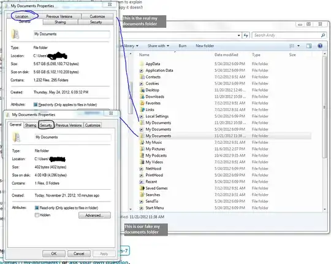Click the change view icon in Explorer toolbar
Viewport: 331px width, 264px height.
click(292, 46)
